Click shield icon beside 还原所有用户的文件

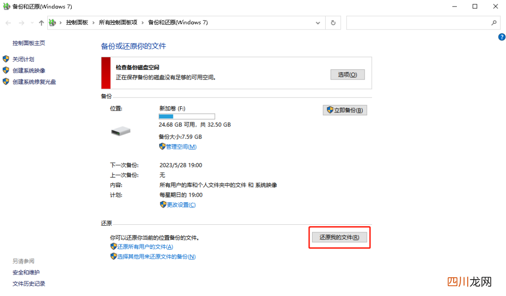(113, 246)
